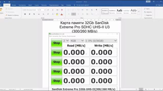Screen dimensions: 163x91
Task: Open the 4GiB test size dropdown
Action: pos(77,41)
